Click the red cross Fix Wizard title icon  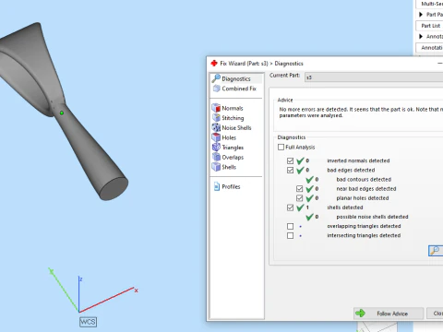(214, 64)
